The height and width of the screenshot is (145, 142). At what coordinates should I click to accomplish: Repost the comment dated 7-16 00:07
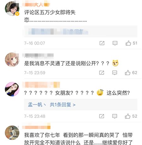102,43
